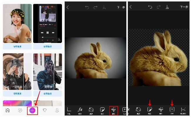Open the text tool in right editor

172,110
